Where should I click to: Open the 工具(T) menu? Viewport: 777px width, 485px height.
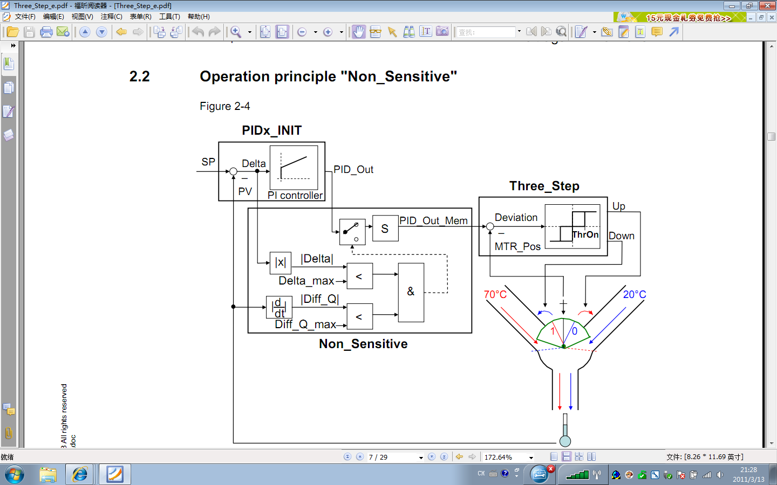point(169,17)
